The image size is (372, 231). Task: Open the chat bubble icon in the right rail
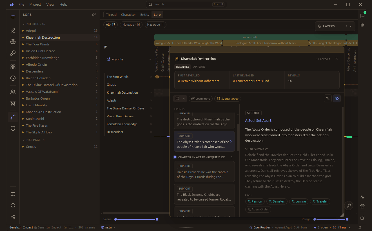click(x=362, y=16)
